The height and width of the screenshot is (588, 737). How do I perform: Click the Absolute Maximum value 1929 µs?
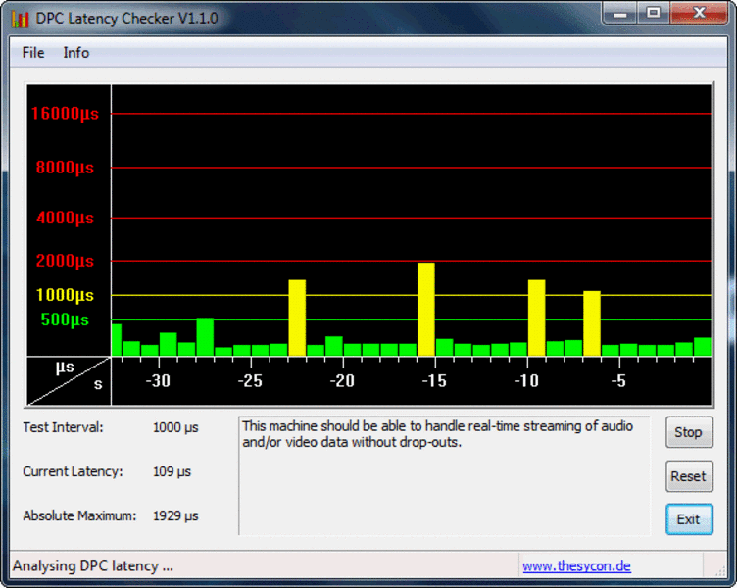[x=175, y=516]
